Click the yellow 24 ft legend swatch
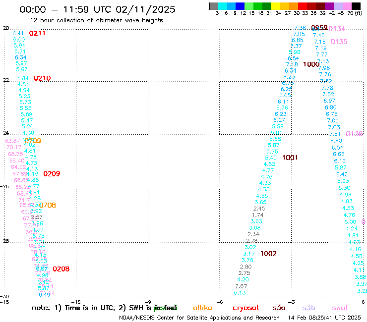367x322 pixels. [x=276, y=6]
